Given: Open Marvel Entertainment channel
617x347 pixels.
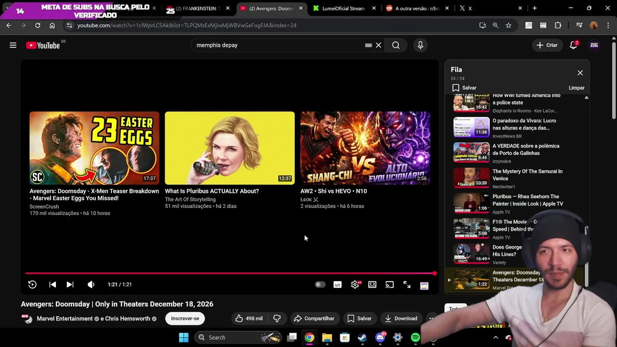Looking at the screenshot, I should 65,319.
